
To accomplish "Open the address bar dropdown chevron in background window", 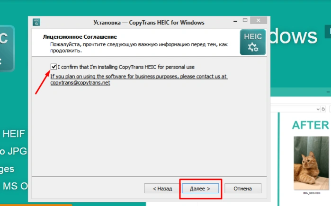I will pos(318,109).
